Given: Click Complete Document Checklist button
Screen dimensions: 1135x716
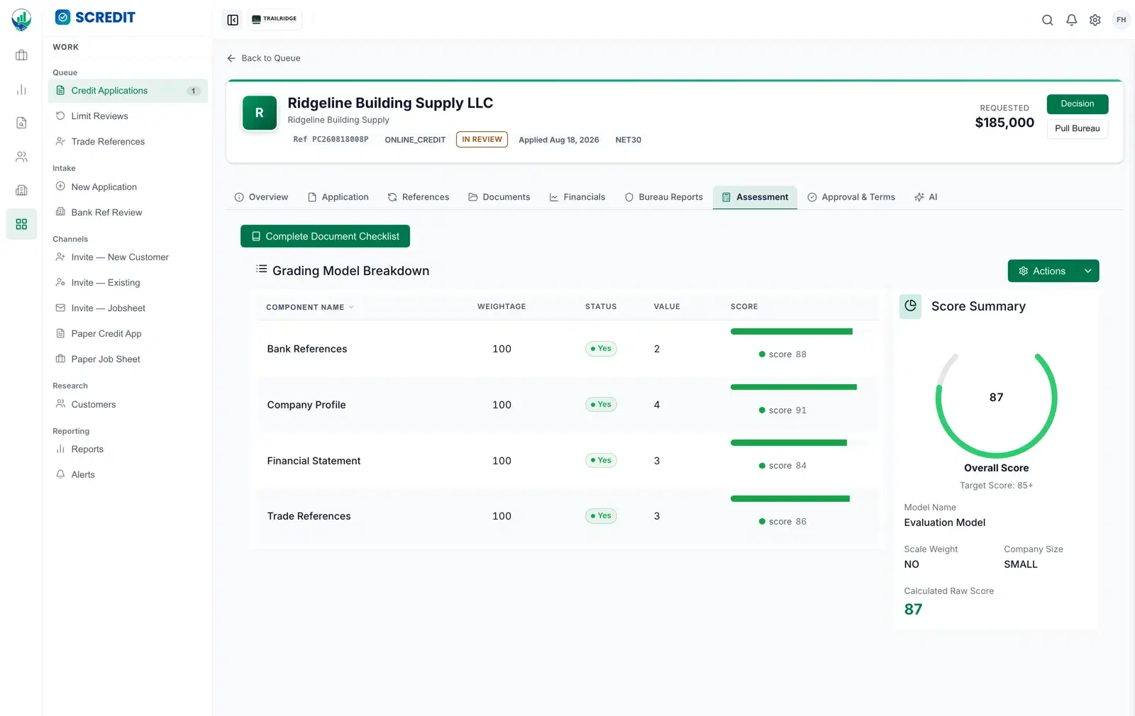Looking at the screenshot, I should [325, 236].
